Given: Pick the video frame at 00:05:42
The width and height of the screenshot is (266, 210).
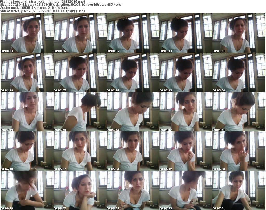Looking at the screenshot, I should (186, 151).
